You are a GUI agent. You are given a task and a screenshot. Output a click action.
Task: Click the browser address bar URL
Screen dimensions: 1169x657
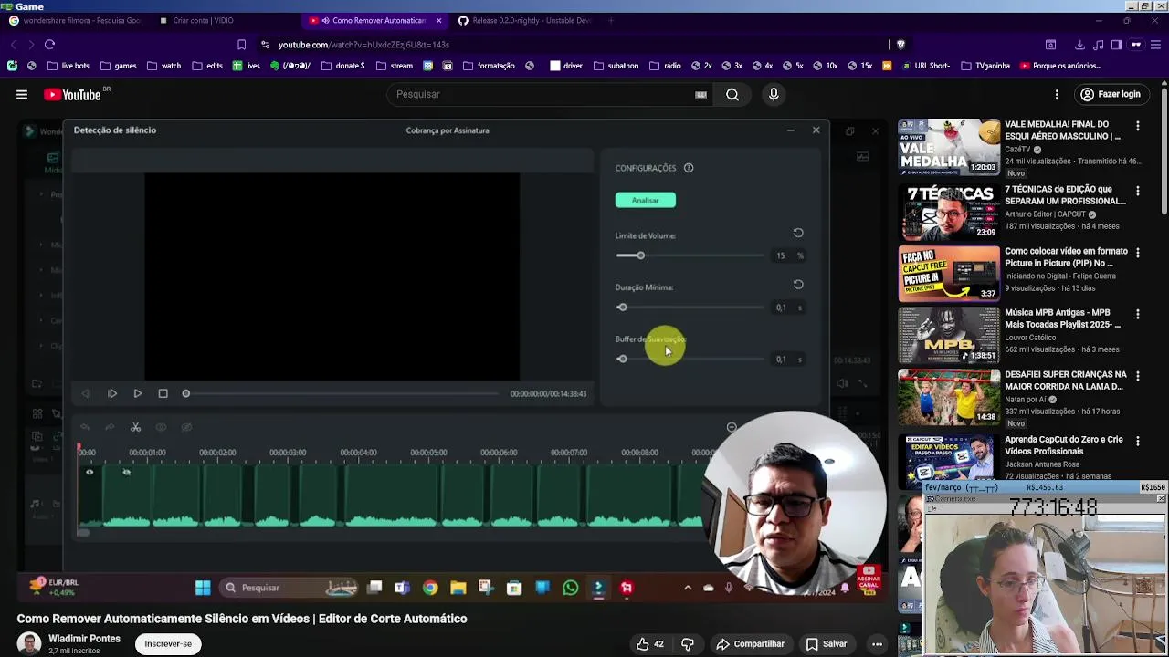point(363,45)
